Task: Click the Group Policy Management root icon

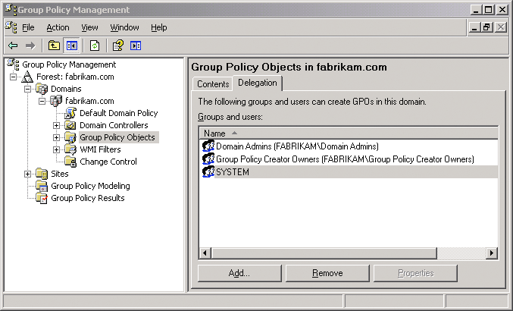Action: 14,64
